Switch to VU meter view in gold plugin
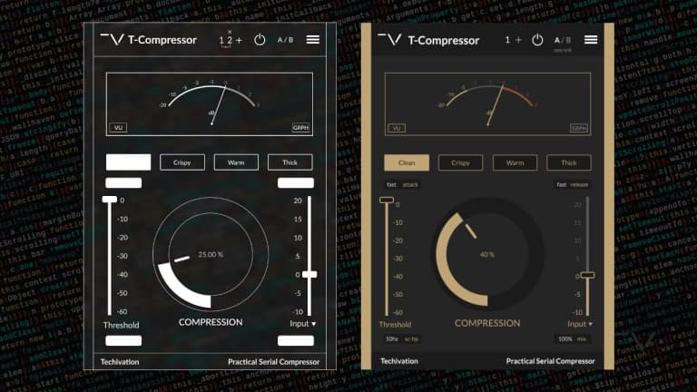This screenshot has width=697, height=392. [397, 128]
